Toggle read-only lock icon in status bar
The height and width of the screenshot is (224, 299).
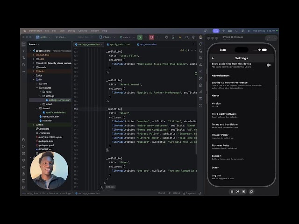click(x=200, y=193)
